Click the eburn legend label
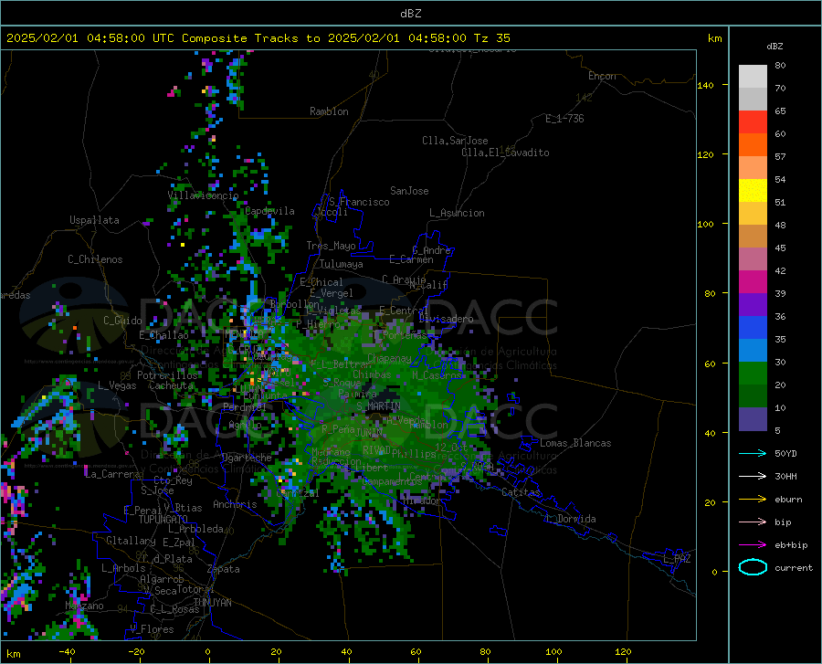 pyautogui.click(x=788, y=500)
